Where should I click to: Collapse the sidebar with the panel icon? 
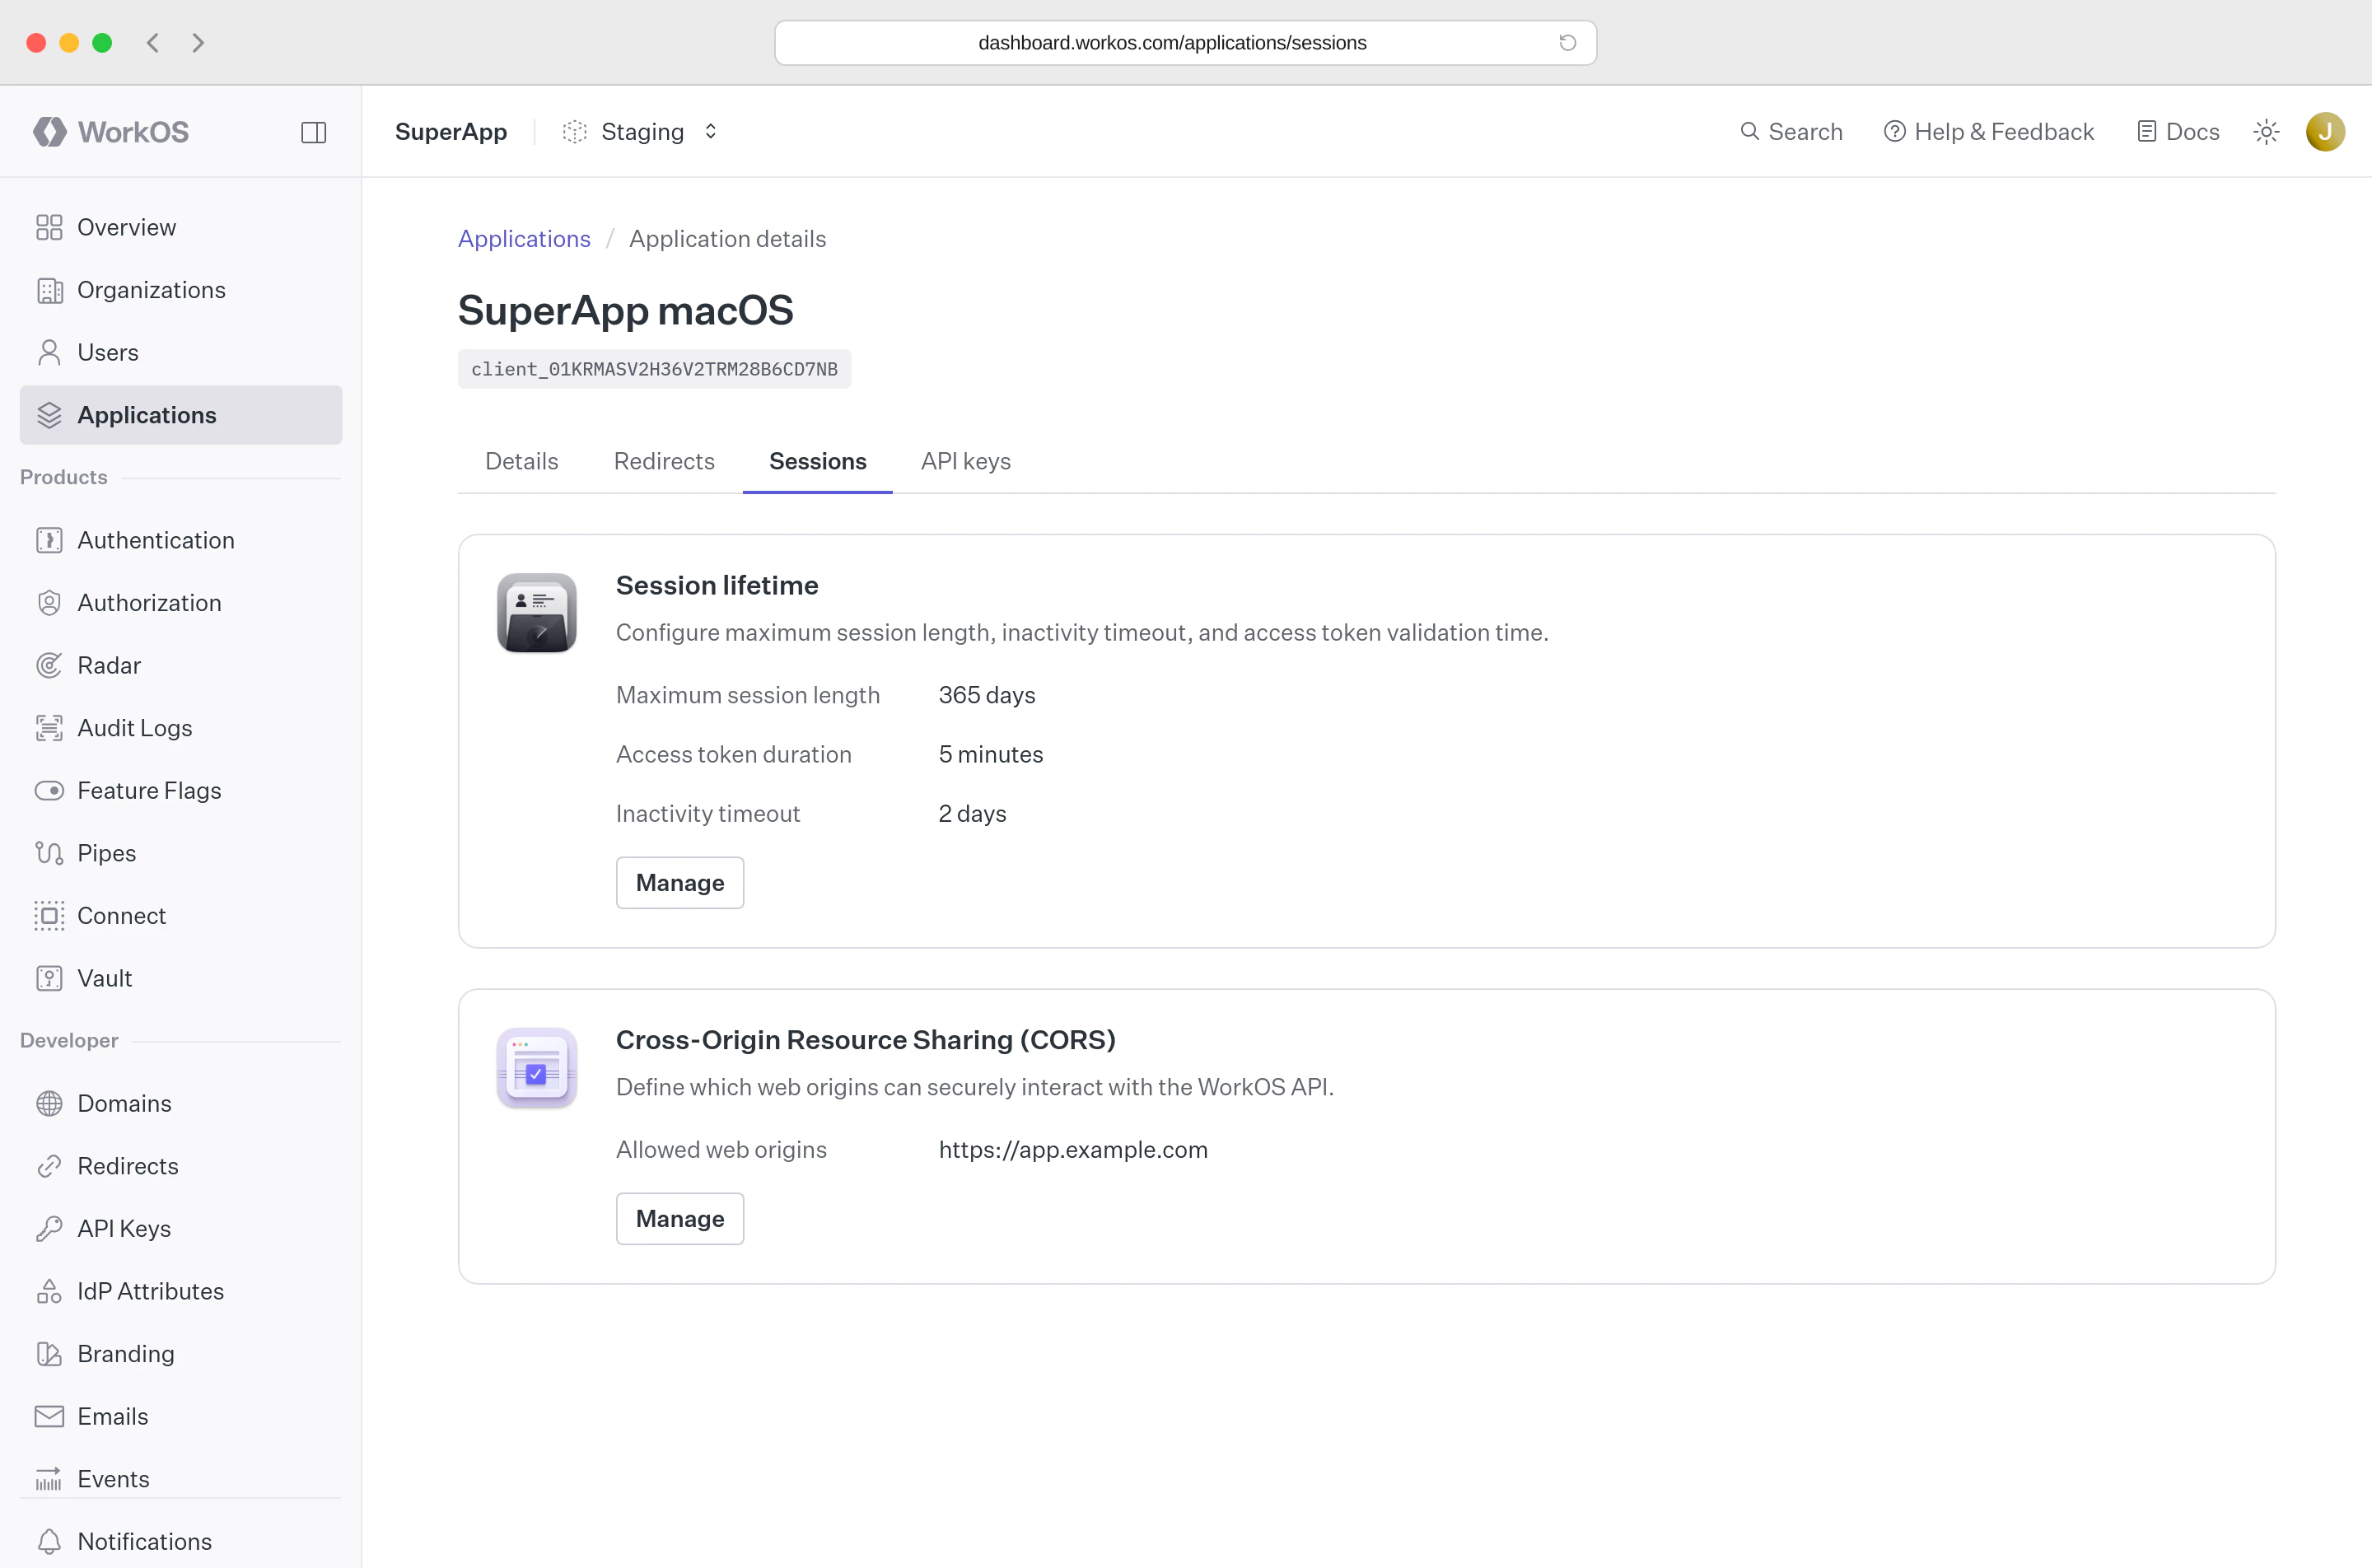pos(314,132)
